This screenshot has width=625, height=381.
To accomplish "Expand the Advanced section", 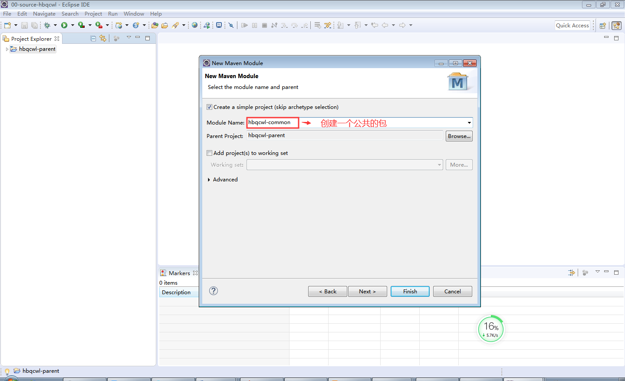I will (209, 180).
